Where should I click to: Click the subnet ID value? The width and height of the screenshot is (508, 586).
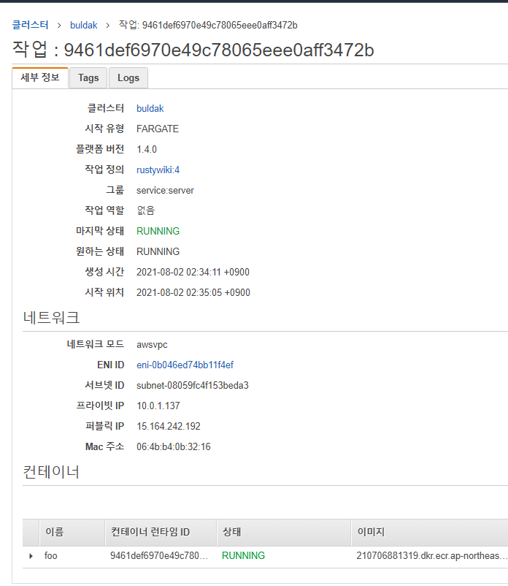coord(192,385)
